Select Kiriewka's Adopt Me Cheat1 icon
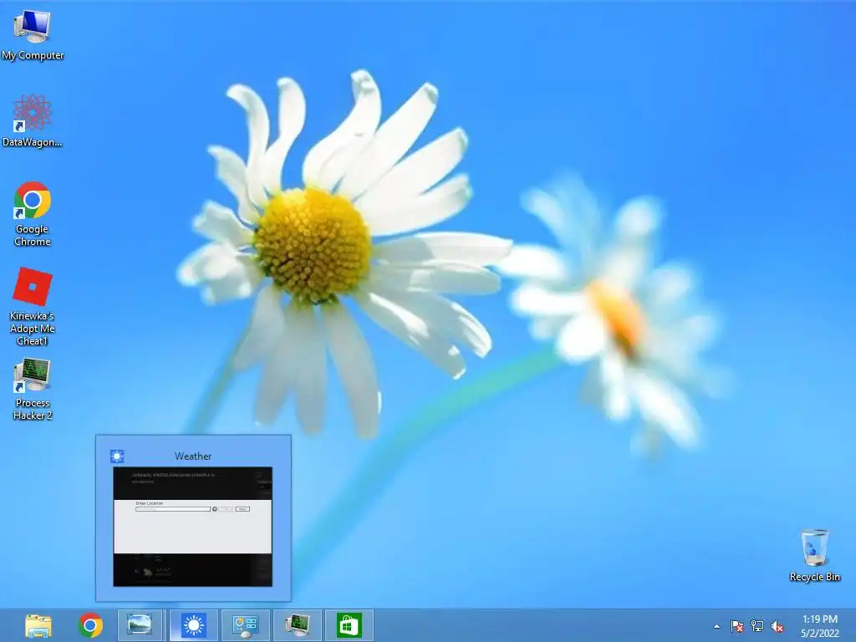856x642 pixels. (33, 306)
